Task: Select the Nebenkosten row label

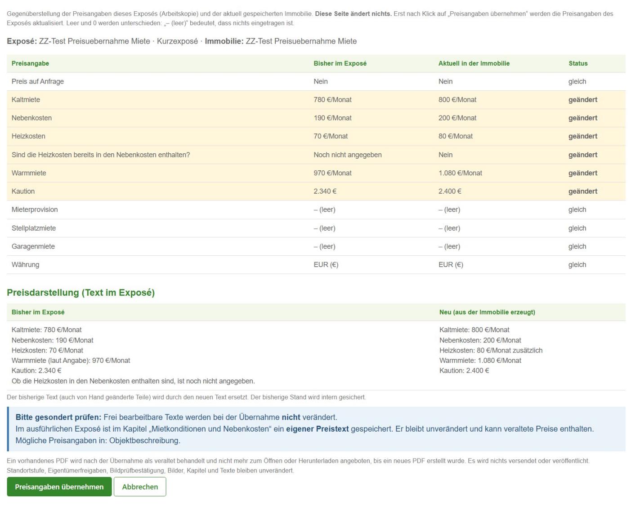Action: [31, 118]
